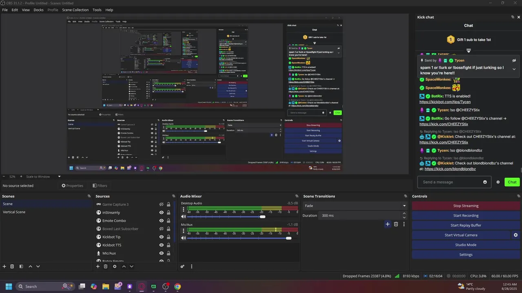This screenshot has width=522, height=293.
Task: Open the Scene Collection menu
Action: (x=75, y=10)
